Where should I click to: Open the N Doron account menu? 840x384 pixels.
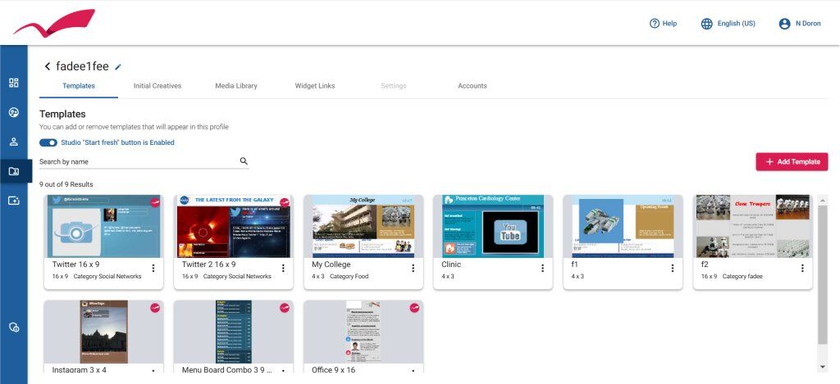[x=800, y=24]
